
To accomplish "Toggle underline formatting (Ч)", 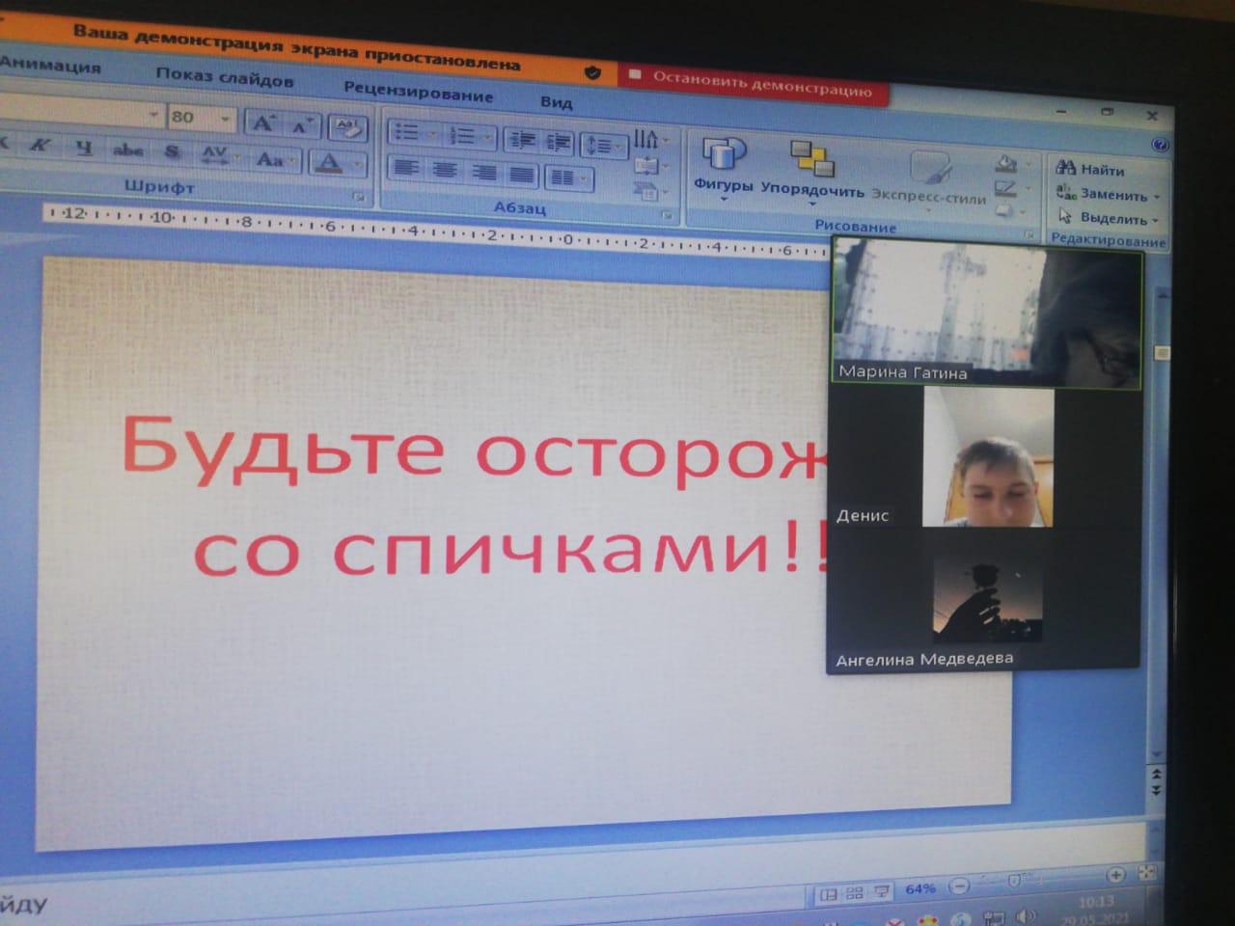I will (84, 149).
